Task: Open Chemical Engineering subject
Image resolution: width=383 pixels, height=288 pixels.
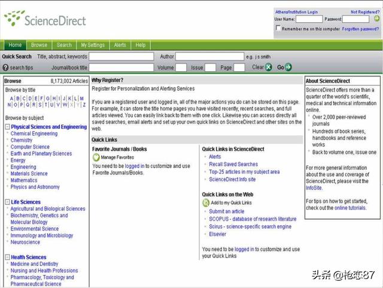Action: tap(34, 134)
